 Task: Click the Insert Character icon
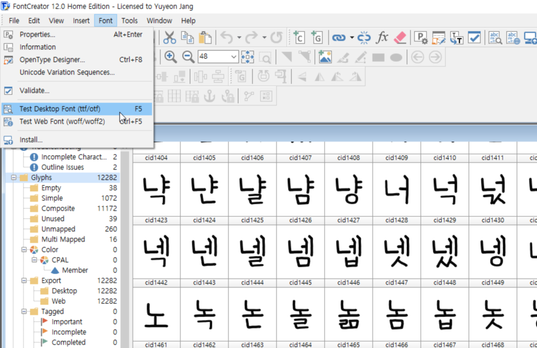(x=299, y=38)
